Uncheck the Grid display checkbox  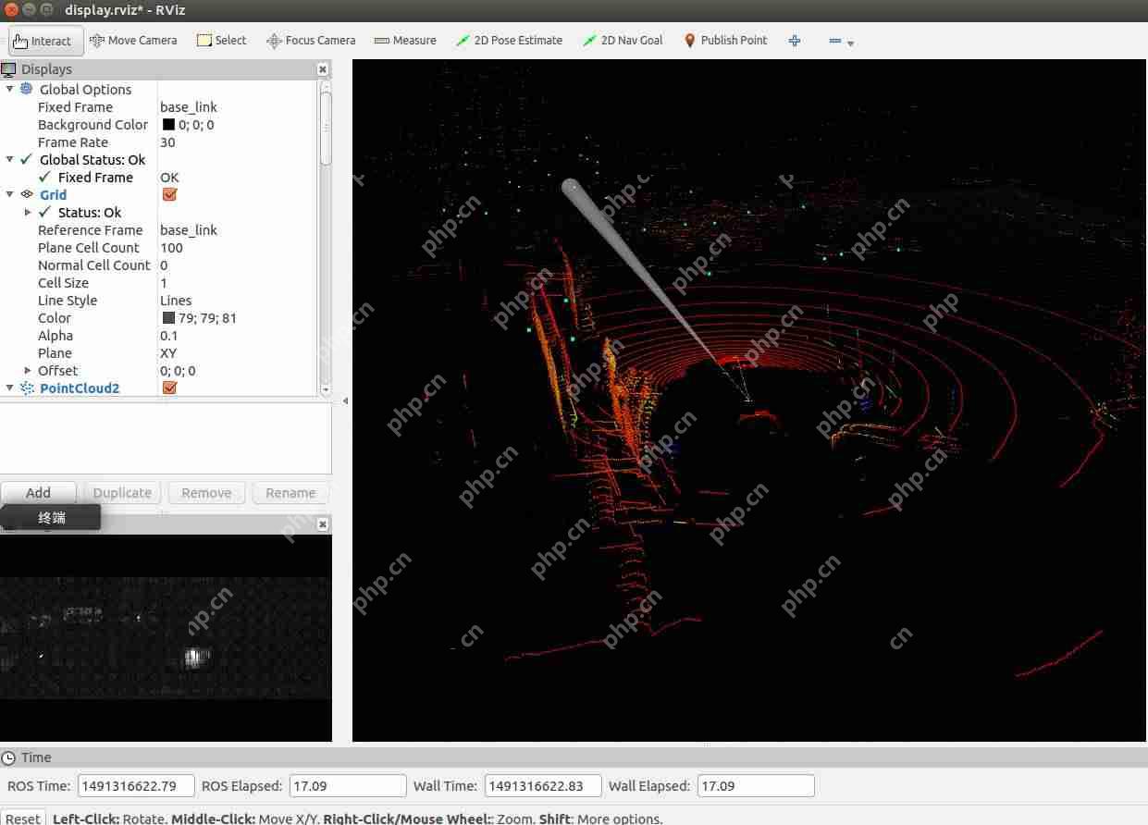(169, 195)
